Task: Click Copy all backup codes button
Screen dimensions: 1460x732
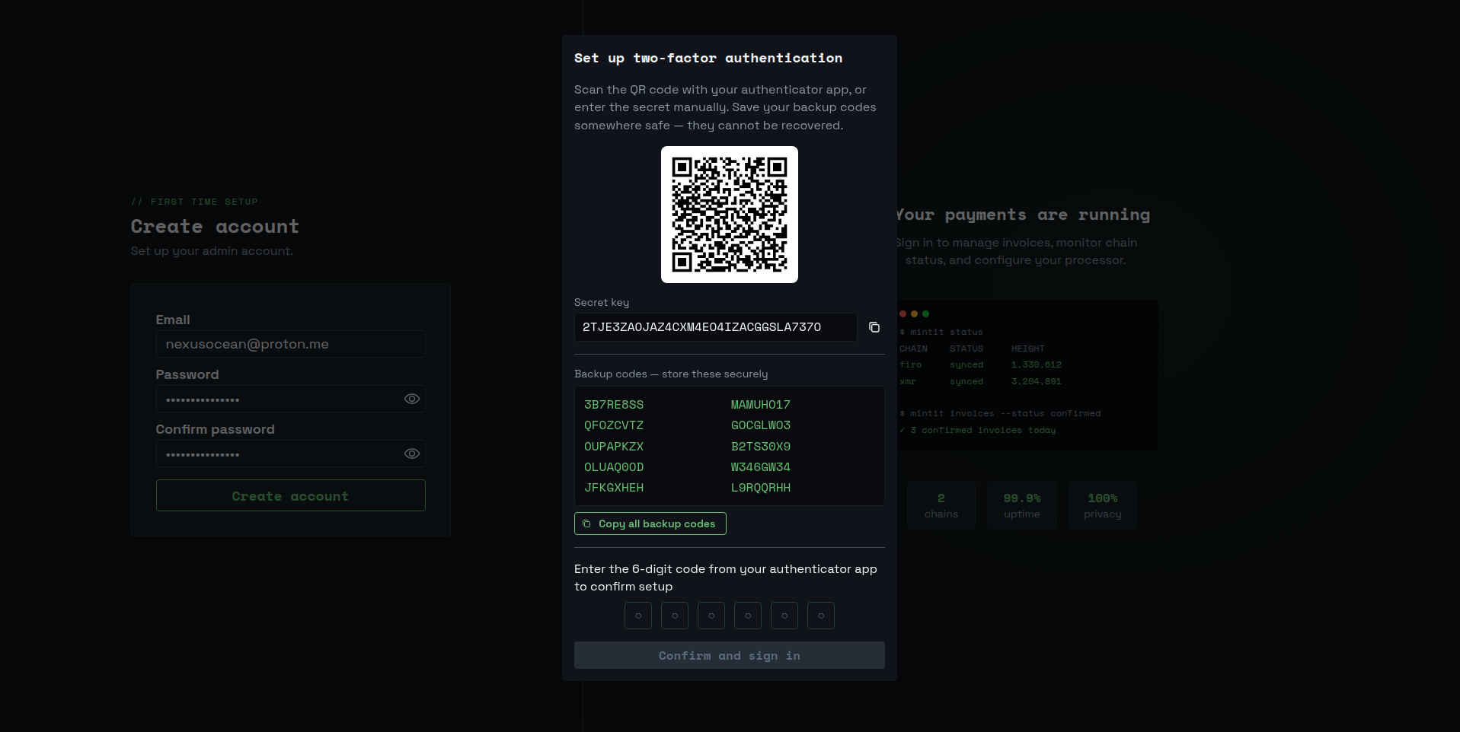Action: [x=650, y=524]
